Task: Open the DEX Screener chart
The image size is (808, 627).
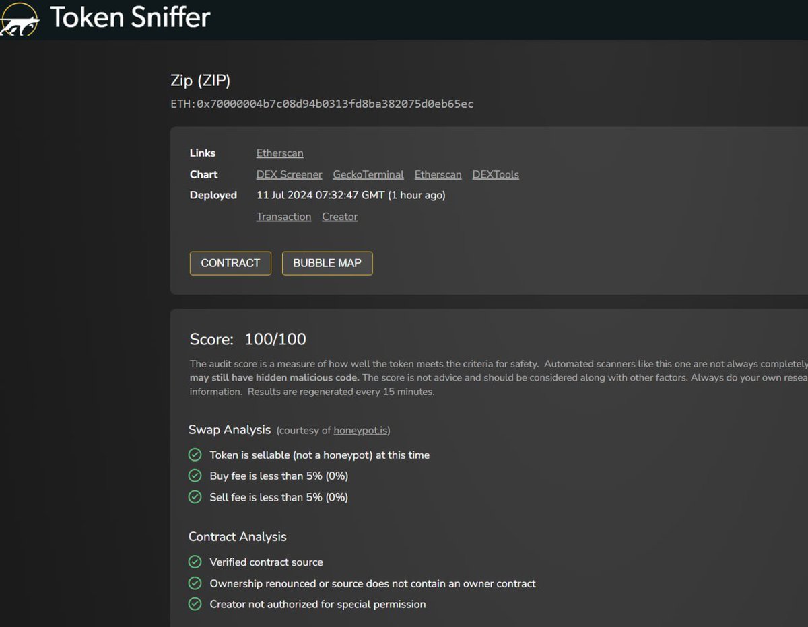Action: (x=289, y=174)
